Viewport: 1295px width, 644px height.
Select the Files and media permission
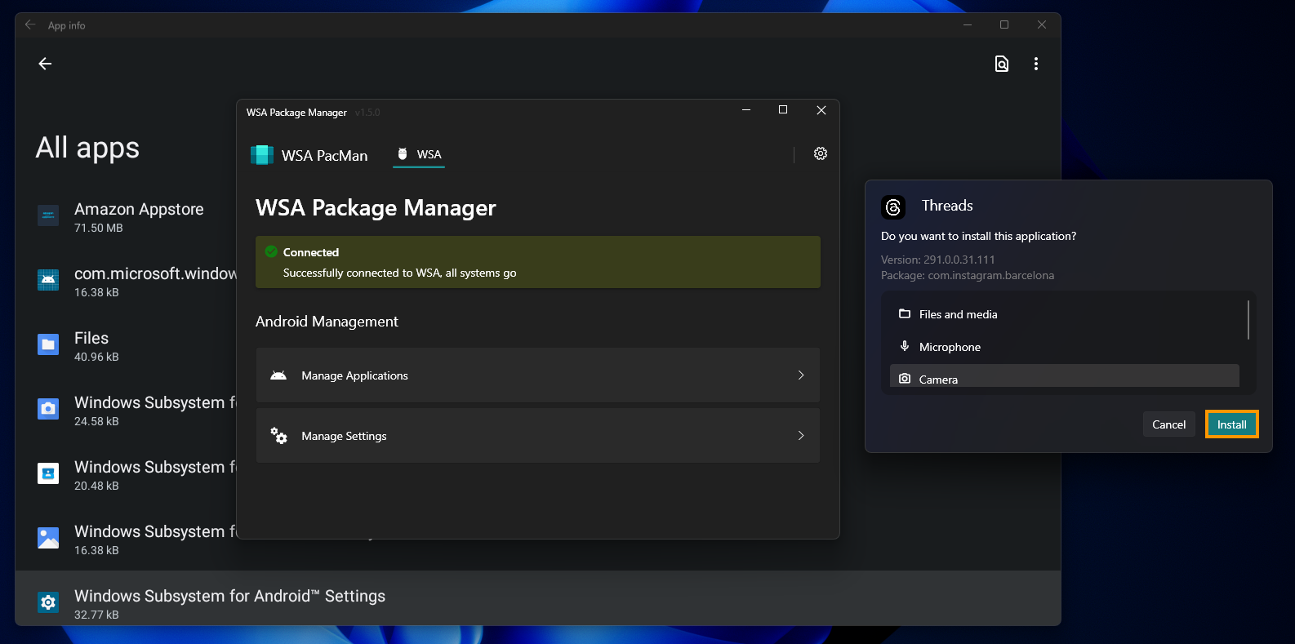coord(1065,314)
